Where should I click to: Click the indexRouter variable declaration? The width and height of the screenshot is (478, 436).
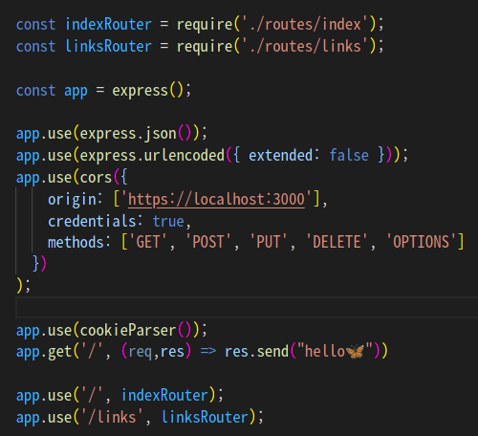108,25
